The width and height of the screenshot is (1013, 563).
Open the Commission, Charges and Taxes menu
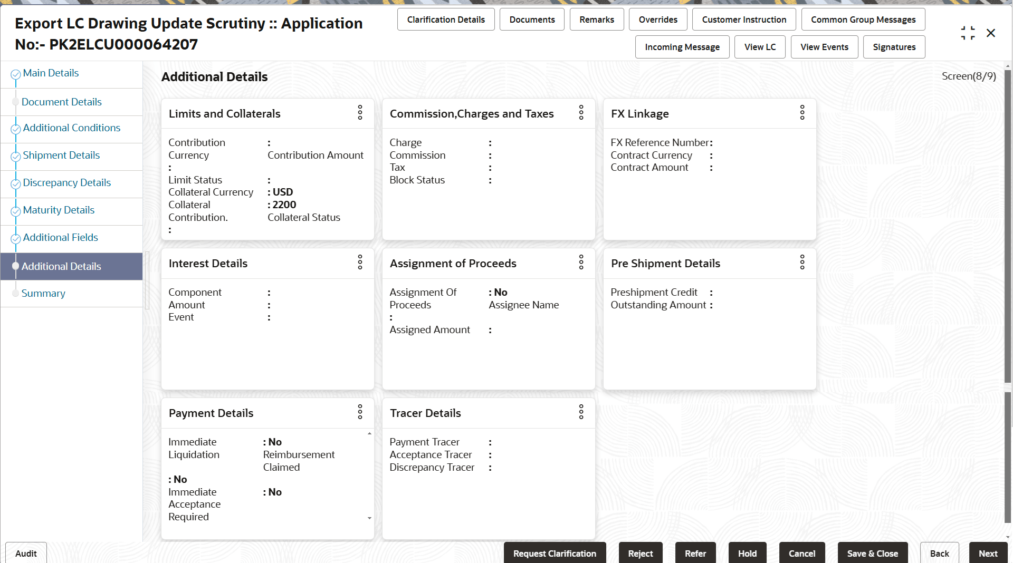click(581, 113)
